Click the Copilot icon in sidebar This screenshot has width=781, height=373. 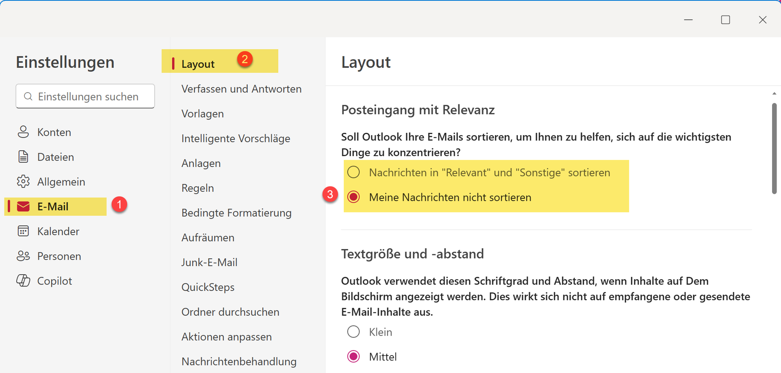[x=23, y=280]
